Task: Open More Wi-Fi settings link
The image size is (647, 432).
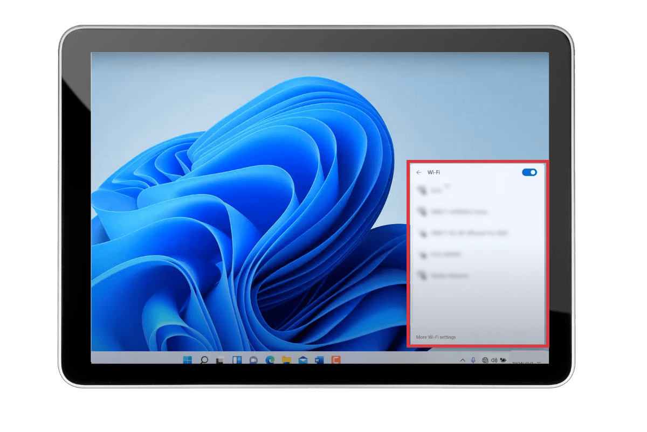Action: (436, 337)
